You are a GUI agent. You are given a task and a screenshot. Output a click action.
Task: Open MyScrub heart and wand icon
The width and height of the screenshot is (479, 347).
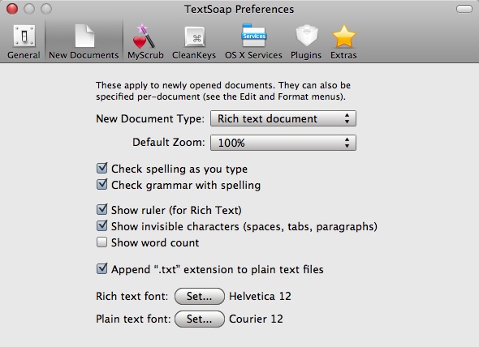click(x=144, y=36)
